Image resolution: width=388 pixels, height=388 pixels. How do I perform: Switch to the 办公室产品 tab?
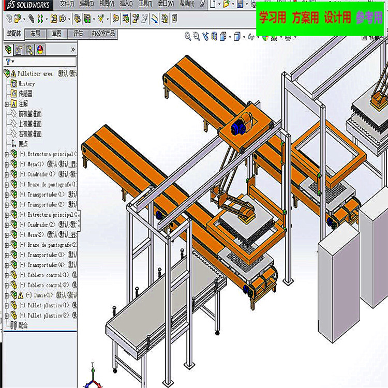click(x=103, y=34)
